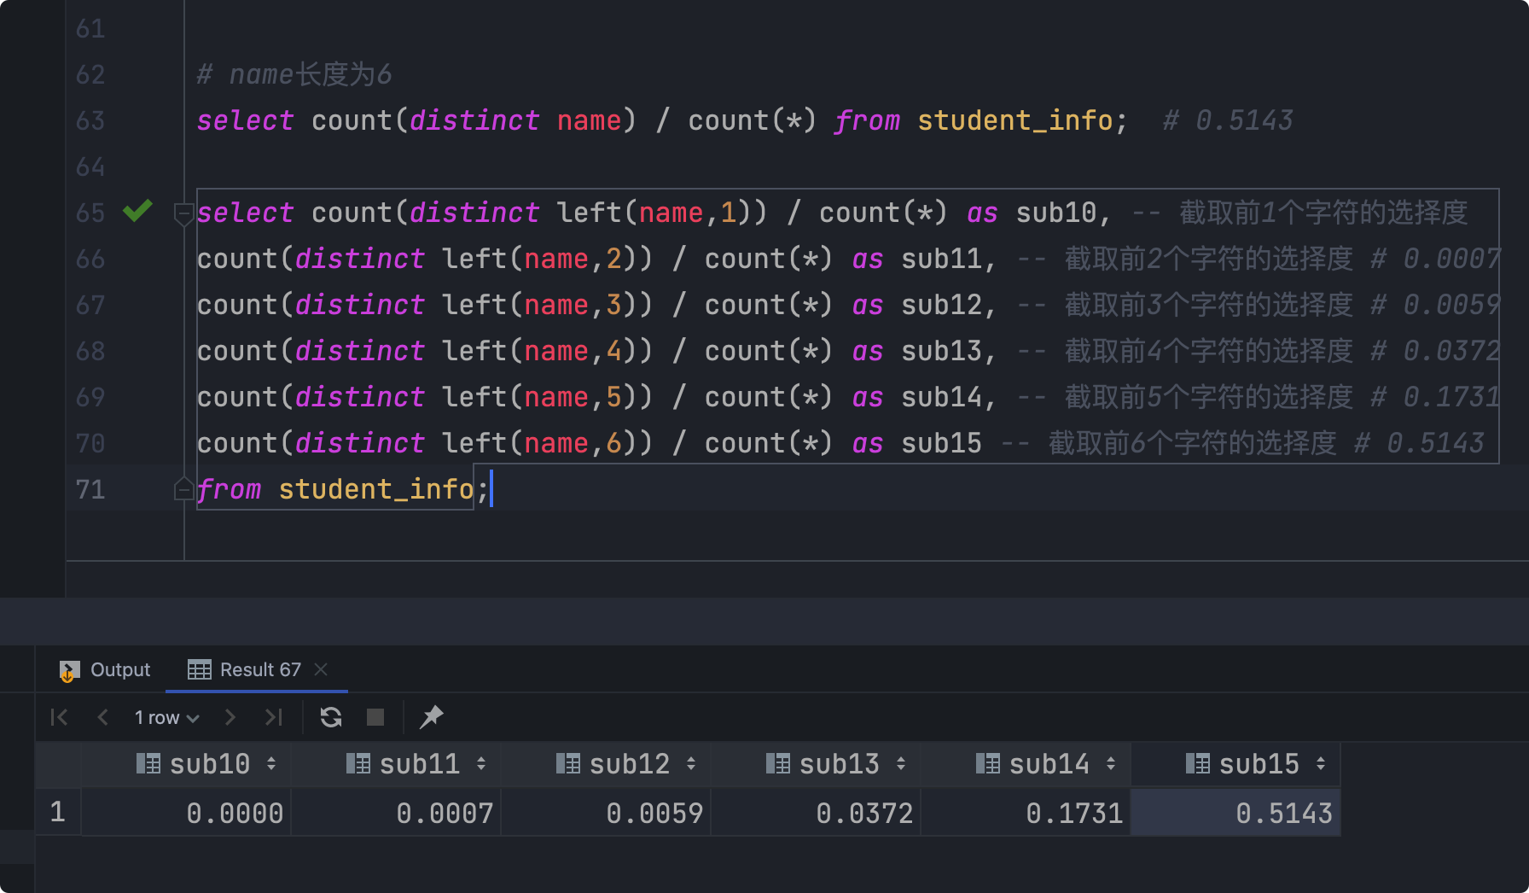The height and width of the screenshot is (893, 1529).
Task: Close the Result 67 tab
Action: tap(321, 669)
